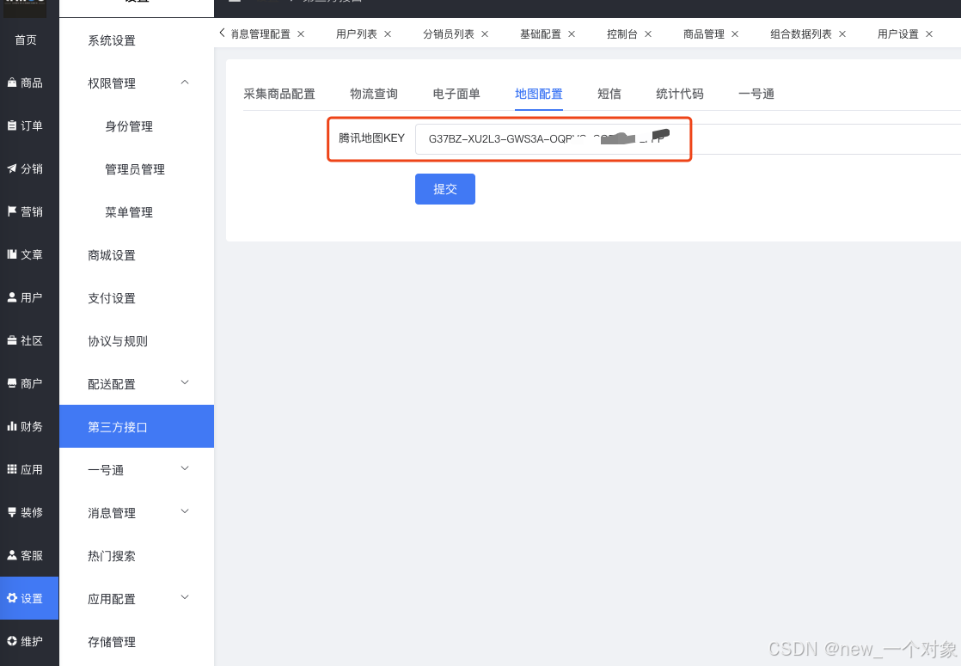Open the 营销 sidebar icon
Image resolution: width=961 pixels, height=666 pixels.
[x=28, y=211]
